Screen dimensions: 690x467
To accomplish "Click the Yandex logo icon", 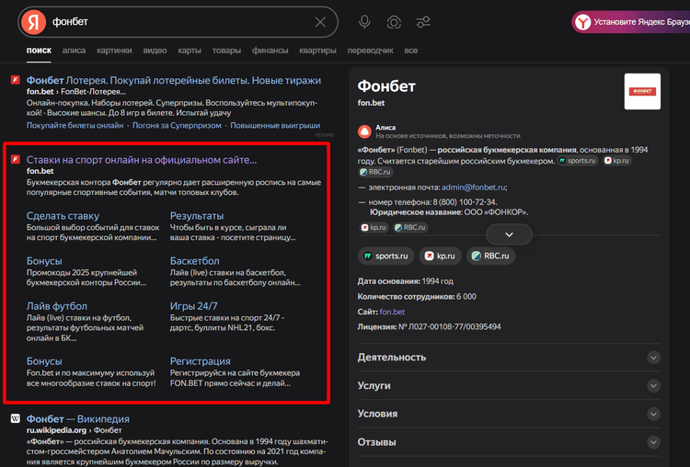I will tap(33, 22).
